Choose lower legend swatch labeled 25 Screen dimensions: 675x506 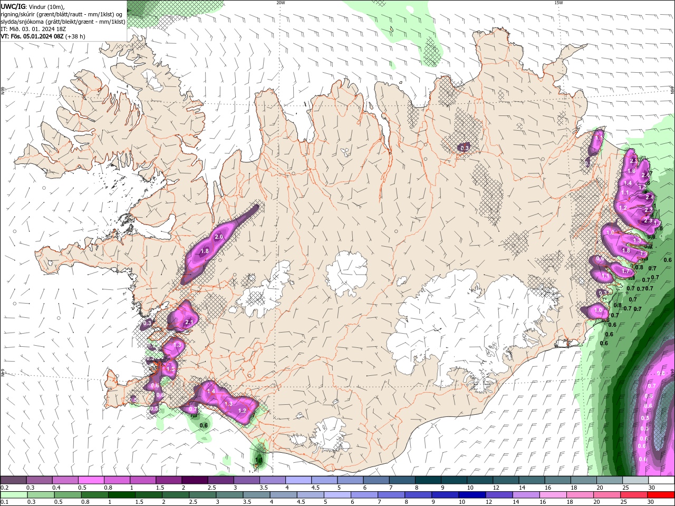[x=633, y=495]
